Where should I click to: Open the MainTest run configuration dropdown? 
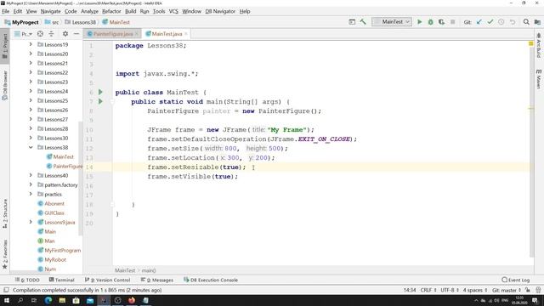(x=392, y=22)
